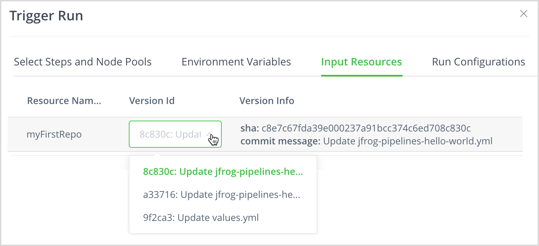
Task: Select the Input Resources tab
Action: pyautogui.click(x=361, y=62)
